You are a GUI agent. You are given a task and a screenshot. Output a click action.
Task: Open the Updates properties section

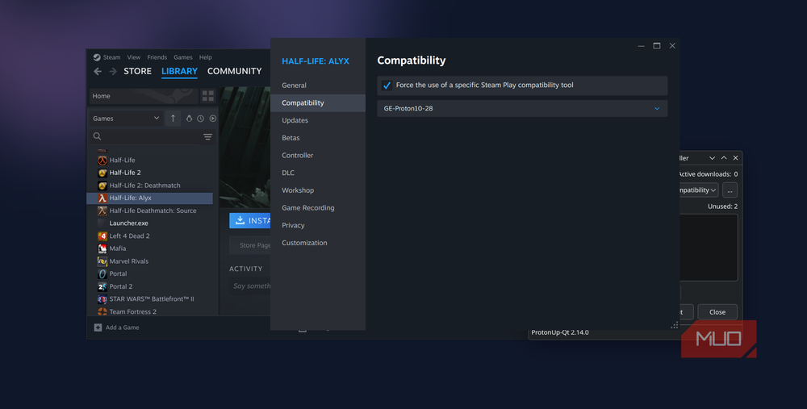pos(318,120)
